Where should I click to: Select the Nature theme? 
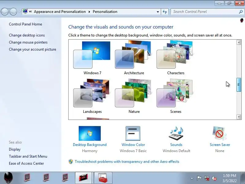click(x=134, y=96)
